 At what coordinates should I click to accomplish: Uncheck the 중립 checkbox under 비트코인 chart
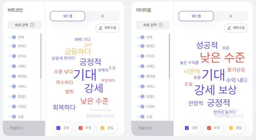point(102,128)
